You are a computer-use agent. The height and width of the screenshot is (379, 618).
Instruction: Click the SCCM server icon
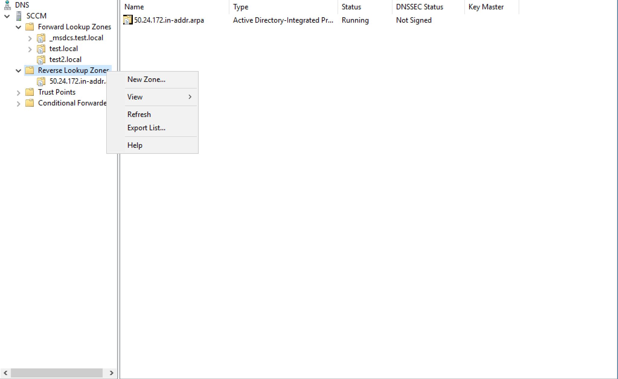pos(19,15)
